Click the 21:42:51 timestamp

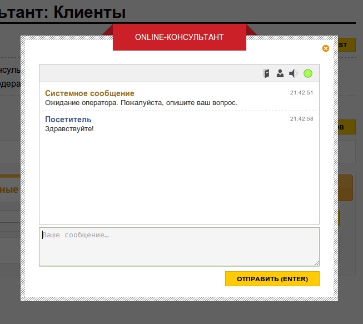click(301, 93)
